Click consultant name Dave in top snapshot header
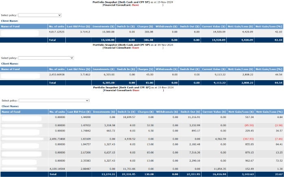Image resolution: width=284 pixels, height=177 pixels. pyautogui.click(x=136, y=5)
